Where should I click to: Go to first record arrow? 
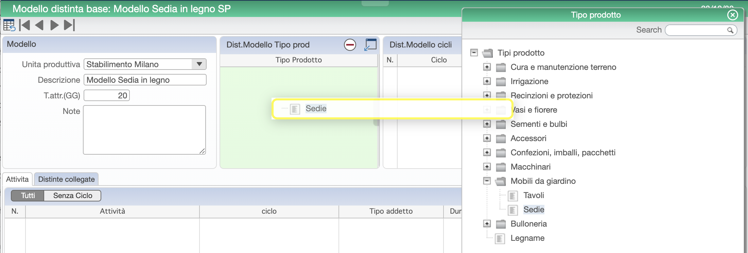tap(24, 25)
